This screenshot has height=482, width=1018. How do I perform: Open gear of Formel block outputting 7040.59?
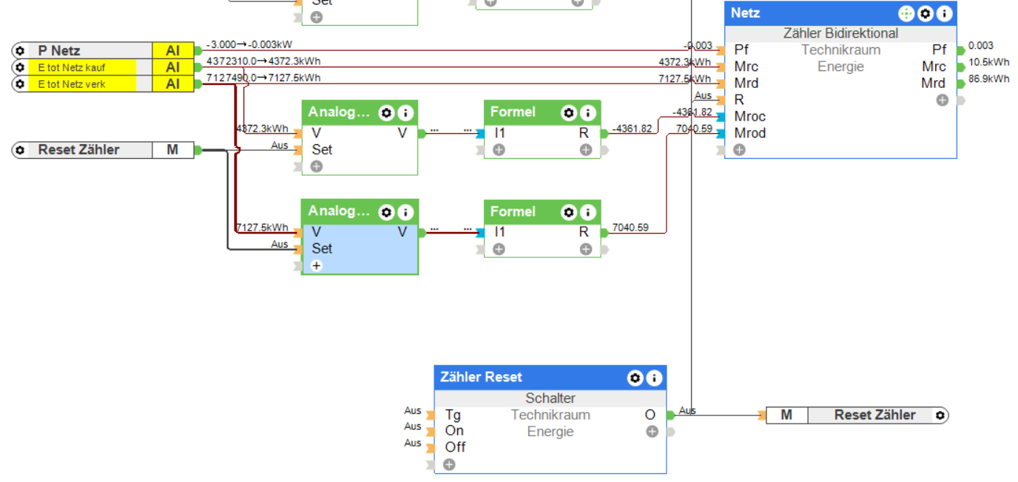pyautogui.click(x=568, y=212)
